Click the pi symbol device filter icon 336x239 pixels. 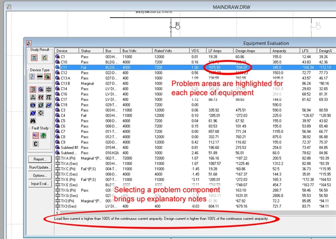[x=48, y=97]
